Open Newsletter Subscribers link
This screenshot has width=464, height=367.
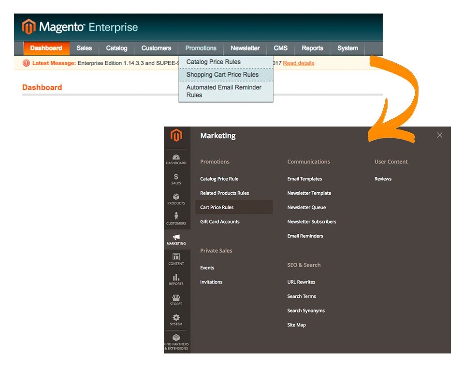(312, 222)
